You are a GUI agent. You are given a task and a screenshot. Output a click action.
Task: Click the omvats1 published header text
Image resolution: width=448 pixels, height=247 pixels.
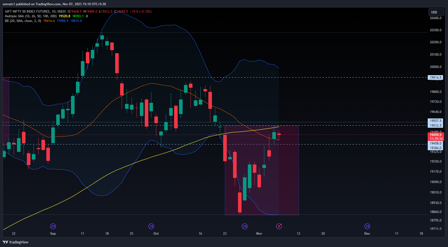pos(54,4)
